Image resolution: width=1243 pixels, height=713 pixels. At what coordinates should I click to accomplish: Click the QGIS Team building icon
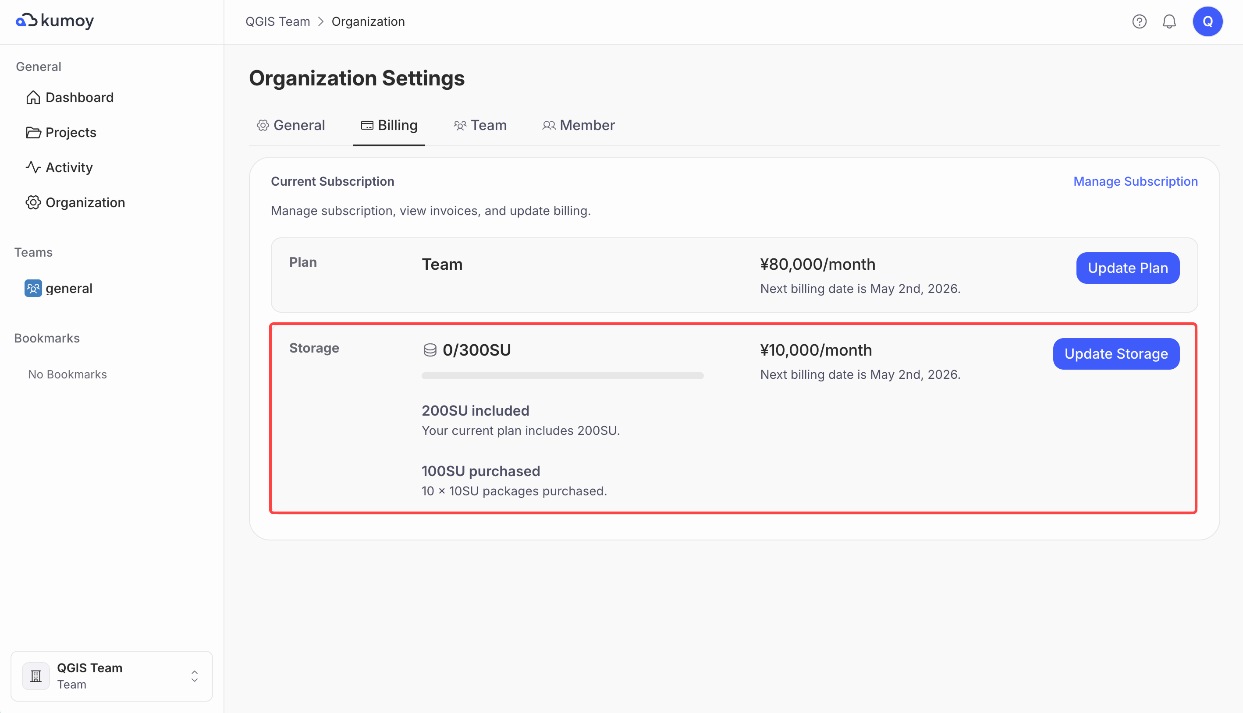(36, 676)
